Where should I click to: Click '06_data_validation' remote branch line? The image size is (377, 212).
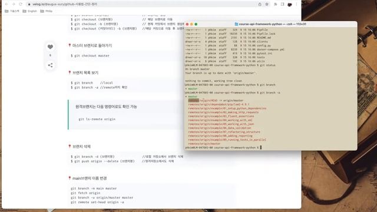pos(220,128)
